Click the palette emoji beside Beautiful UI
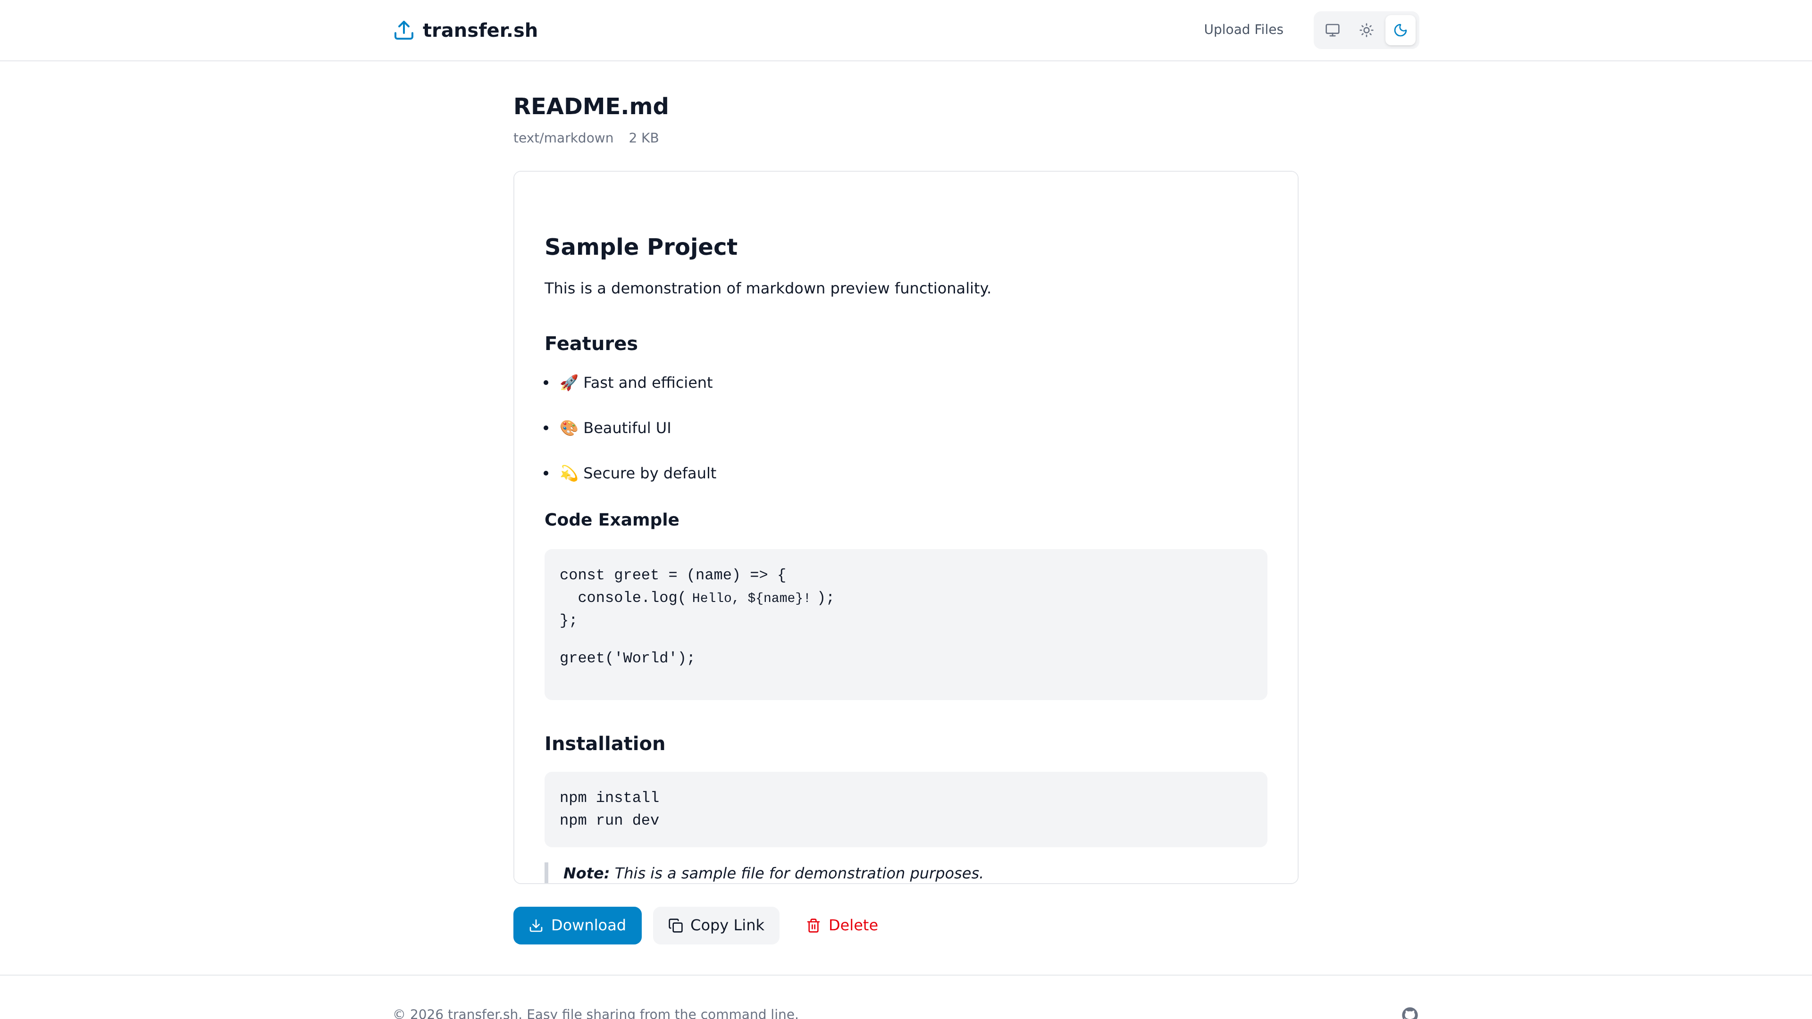 (x=568, y=427)
